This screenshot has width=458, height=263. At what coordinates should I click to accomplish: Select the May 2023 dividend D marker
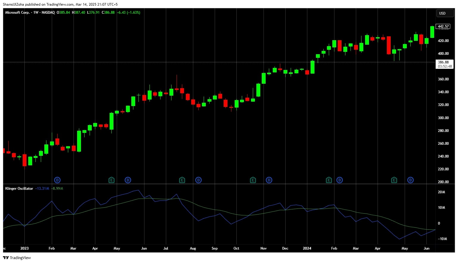[128, 180]
